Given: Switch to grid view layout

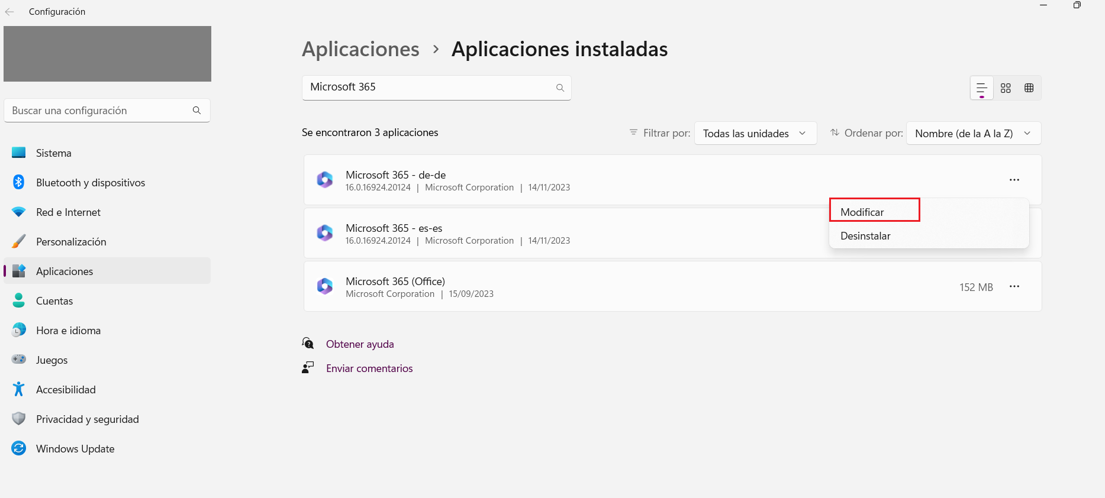Looking at the screenshot, I should point(1006,88).
